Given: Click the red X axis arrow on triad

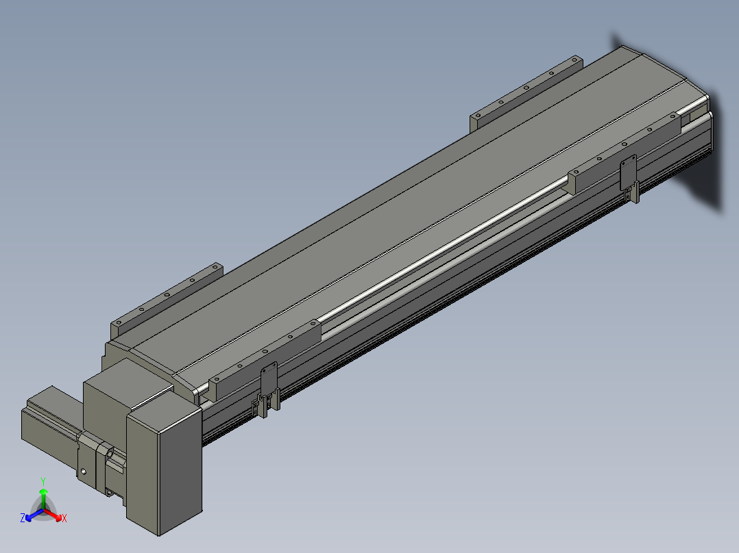Looking at the screenshot, I should [53, 515].
